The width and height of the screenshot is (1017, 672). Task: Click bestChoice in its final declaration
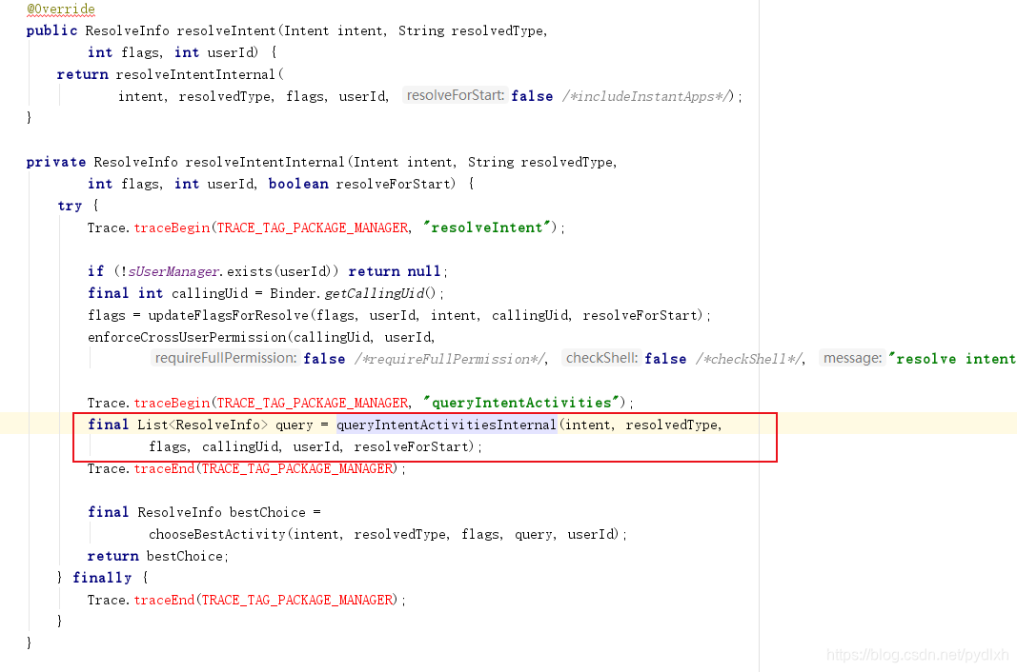click(267, 513)
